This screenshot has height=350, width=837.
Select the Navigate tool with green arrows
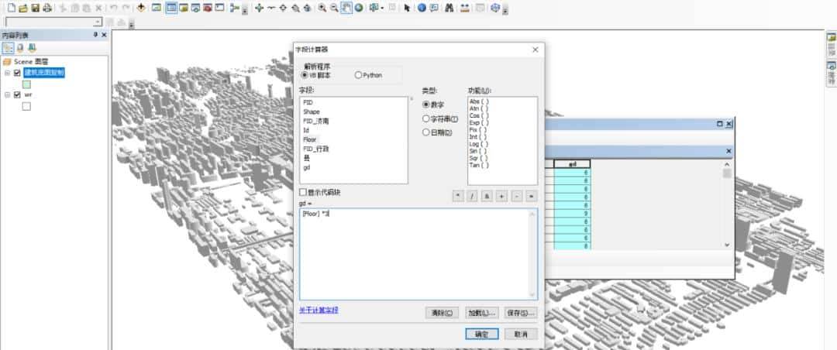tap(260, 8)
